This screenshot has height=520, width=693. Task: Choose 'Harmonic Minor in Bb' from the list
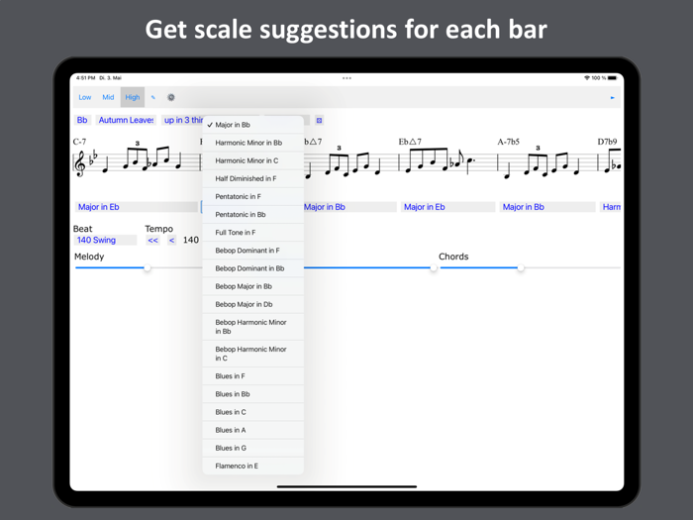pos(252,143)
